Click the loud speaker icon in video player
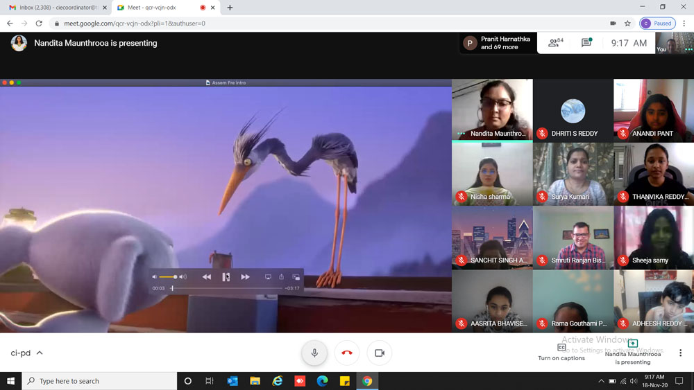 183,277
